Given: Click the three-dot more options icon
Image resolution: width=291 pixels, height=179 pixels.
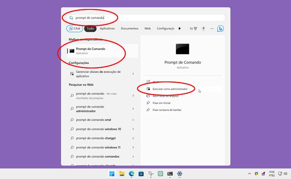Looking at the screenshot, I should [212, 29].
